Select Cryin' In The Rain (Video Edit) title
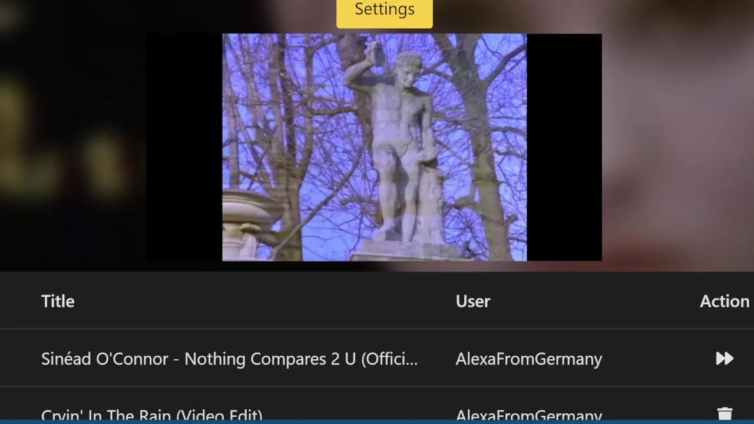This screenshot has height=424, width=754. 152,415
